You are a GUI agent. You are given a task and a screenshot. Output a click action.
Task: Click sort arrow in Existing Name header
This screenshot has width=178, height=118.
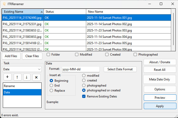[x=42, y=12]
